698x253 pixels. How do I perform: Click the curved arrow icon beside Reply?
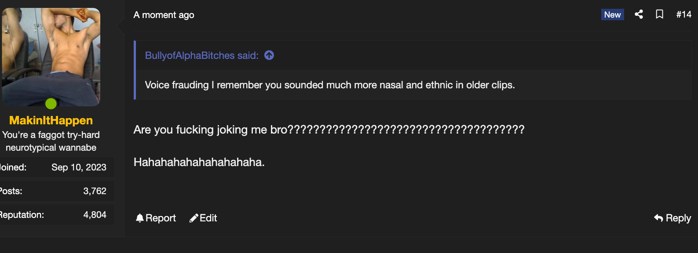click(x=658, y=218)
